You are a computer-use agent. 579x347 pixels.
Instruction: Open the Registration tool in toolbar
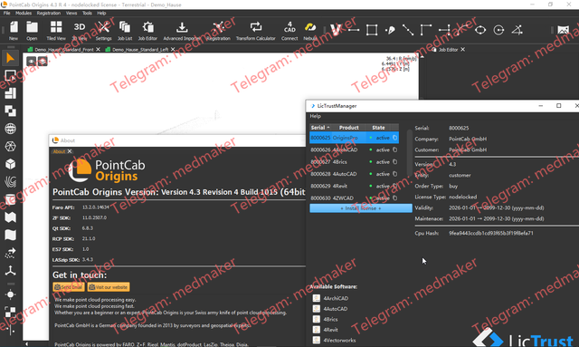tap(219, 30)
